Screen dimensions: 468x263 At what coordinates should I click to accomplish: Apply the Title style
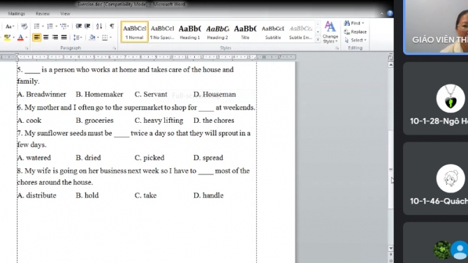click(x=245, y=31)
